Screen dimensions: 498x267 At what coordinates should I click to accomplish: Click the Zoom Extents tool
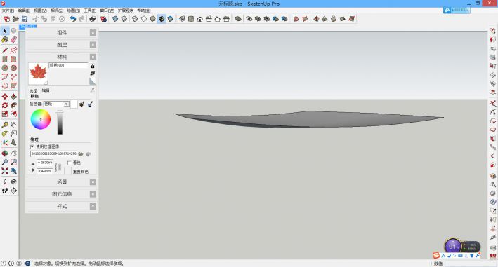[5, 171]
